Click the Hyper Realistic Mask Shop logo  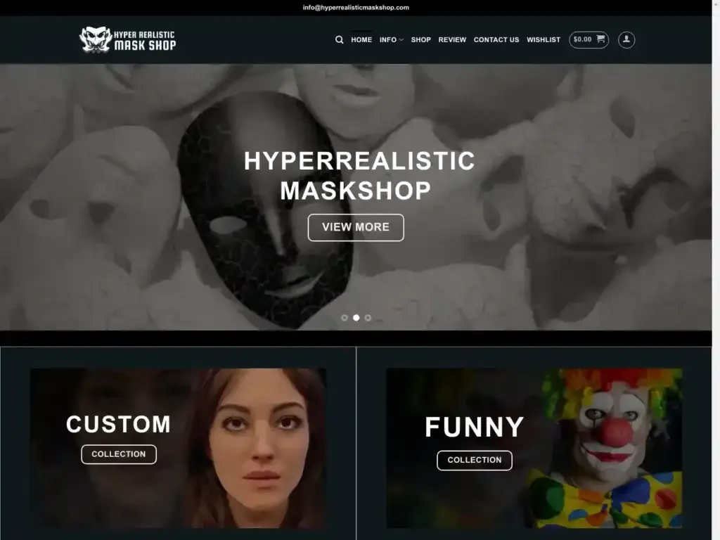click(x=127, y=39)
